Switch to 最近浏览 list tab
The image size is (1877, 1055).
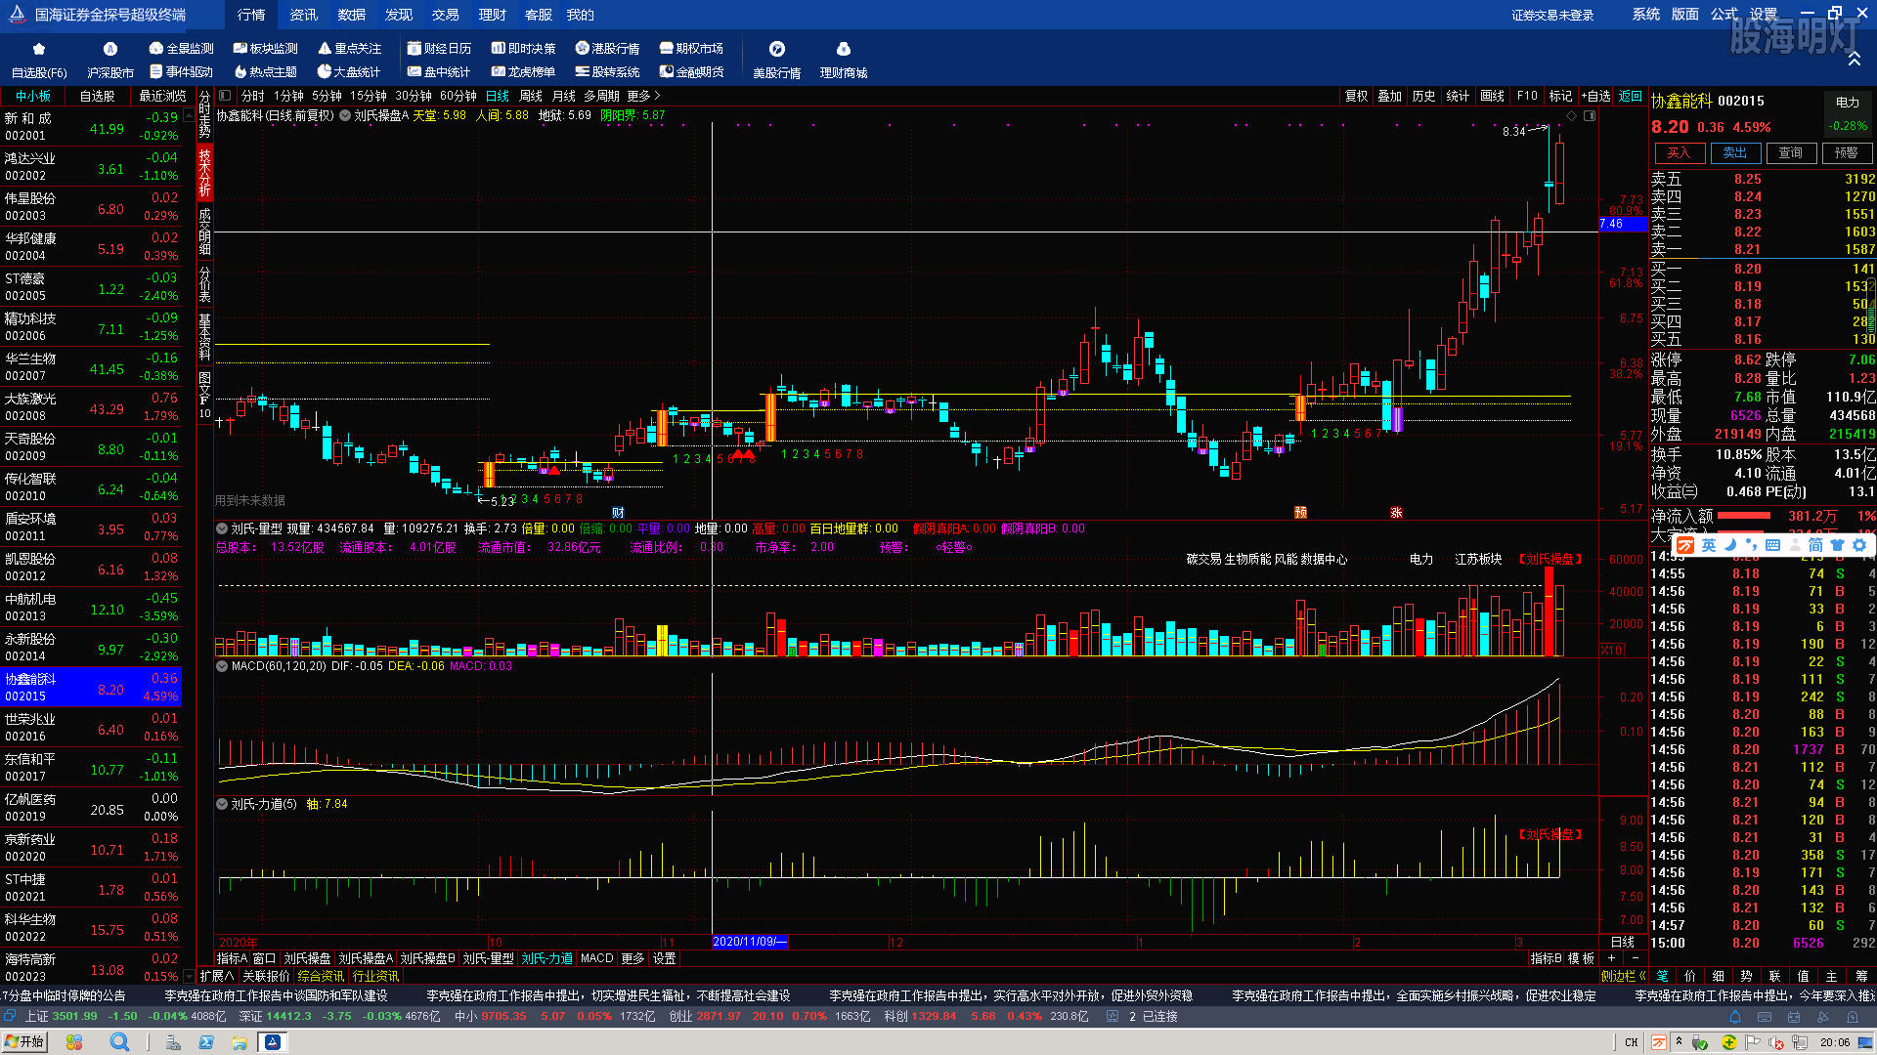(162, 96)
